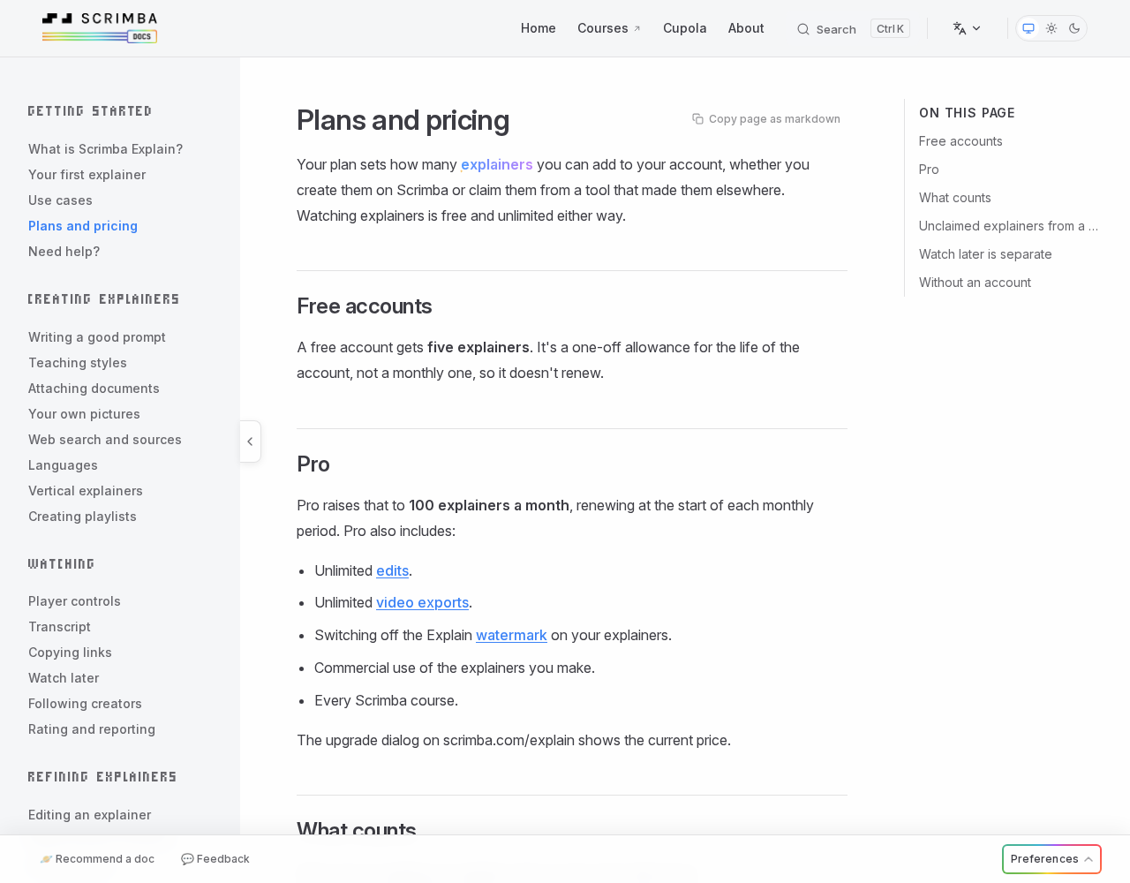Image resolution: width=1130 pixels, height=883 pixels.
Task: Jump to What counts section
Action: coord(955,198)
